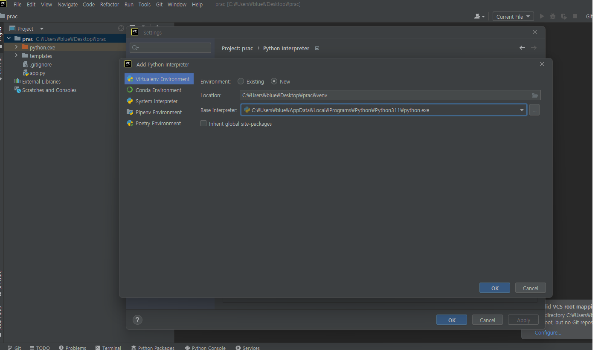Image resolution: width=601 pixels, height=355 pixels.
Task: Open the Python Packages tool window
Action: (x=153, y=348)
